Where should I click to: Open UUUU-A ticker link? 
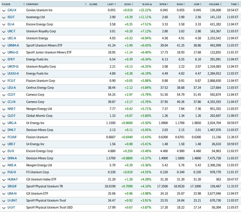click(x=13, y=74)
